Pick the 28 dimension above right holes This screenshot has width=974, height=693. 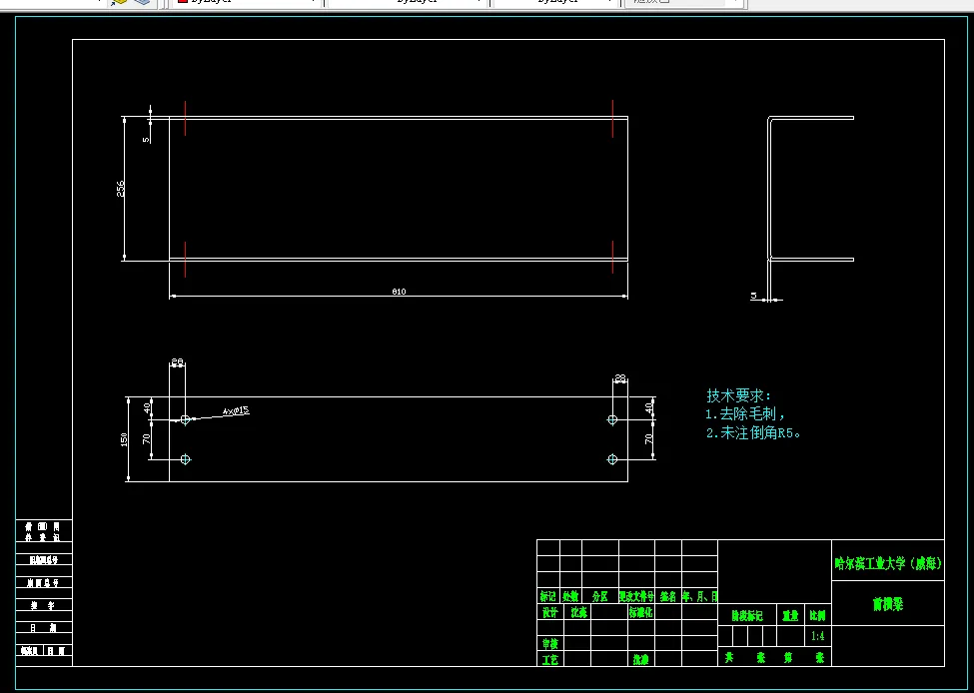coord(620,377)
